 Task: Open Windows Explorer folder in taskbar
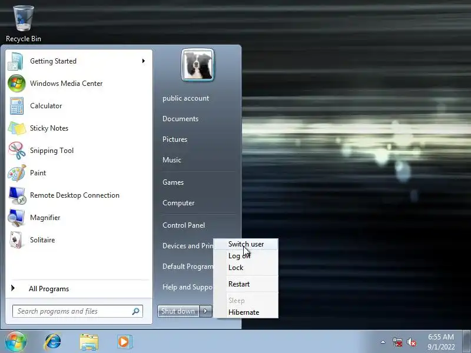pos(89,342)
